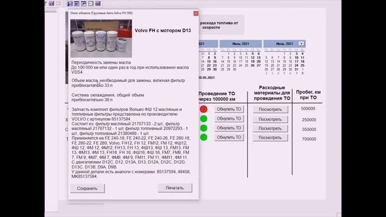Click Обнулить ТО in the 350000 row
Image resolution: width=386 pixels, height=217 pixels.
(229, 128)
